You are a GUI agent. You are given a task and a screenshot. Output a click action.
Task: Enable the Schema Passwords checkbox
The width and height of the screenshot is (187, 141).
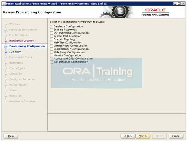[x=52, y=30]
